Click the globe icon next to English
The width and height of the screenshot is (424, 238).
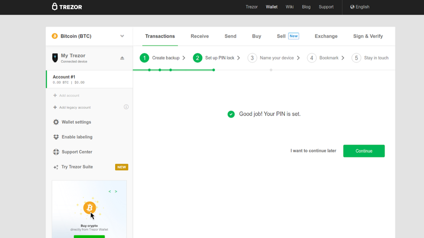(352, 7)
